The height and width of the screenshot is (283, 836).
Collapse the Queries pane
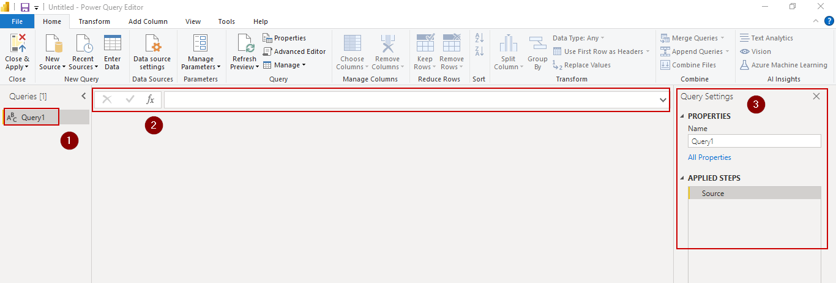pos(84,96)
